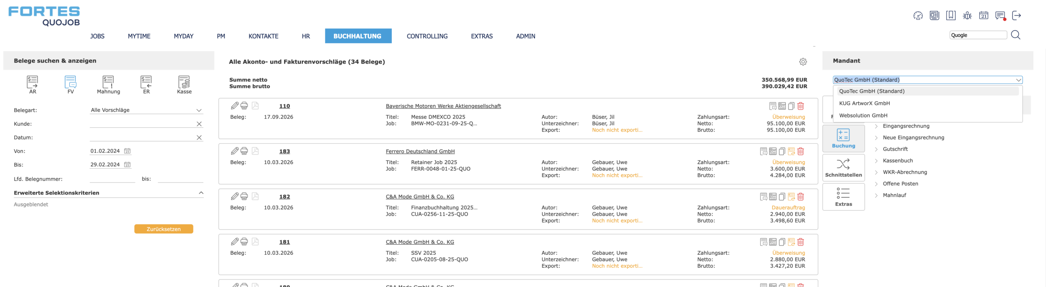Click the Buchung side button
Screen dimensions: 1046x287
843,139
